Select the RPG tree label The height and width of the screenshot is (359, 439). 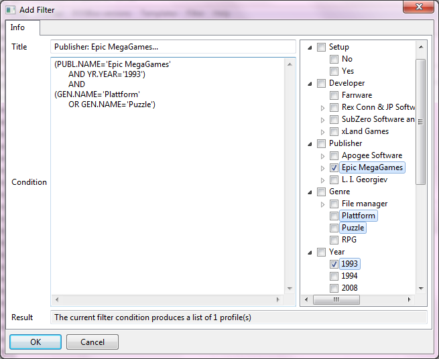pyautogui.click(x=349, y=240)
